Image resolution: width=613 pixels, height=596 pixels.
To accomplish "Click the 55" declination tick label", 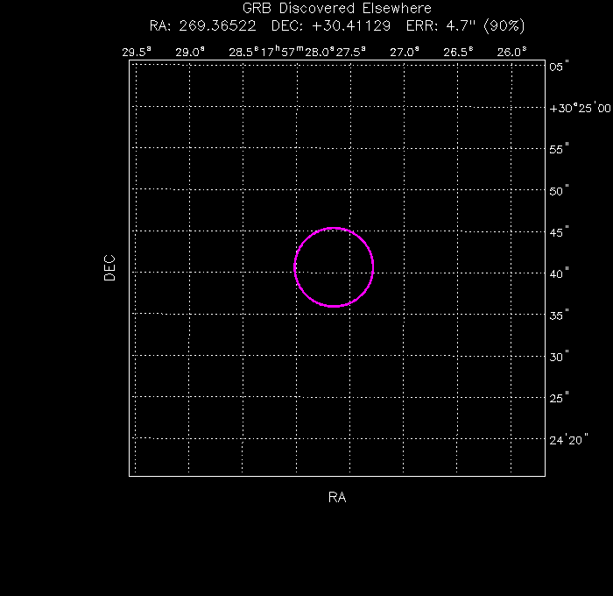I will 559,149.
